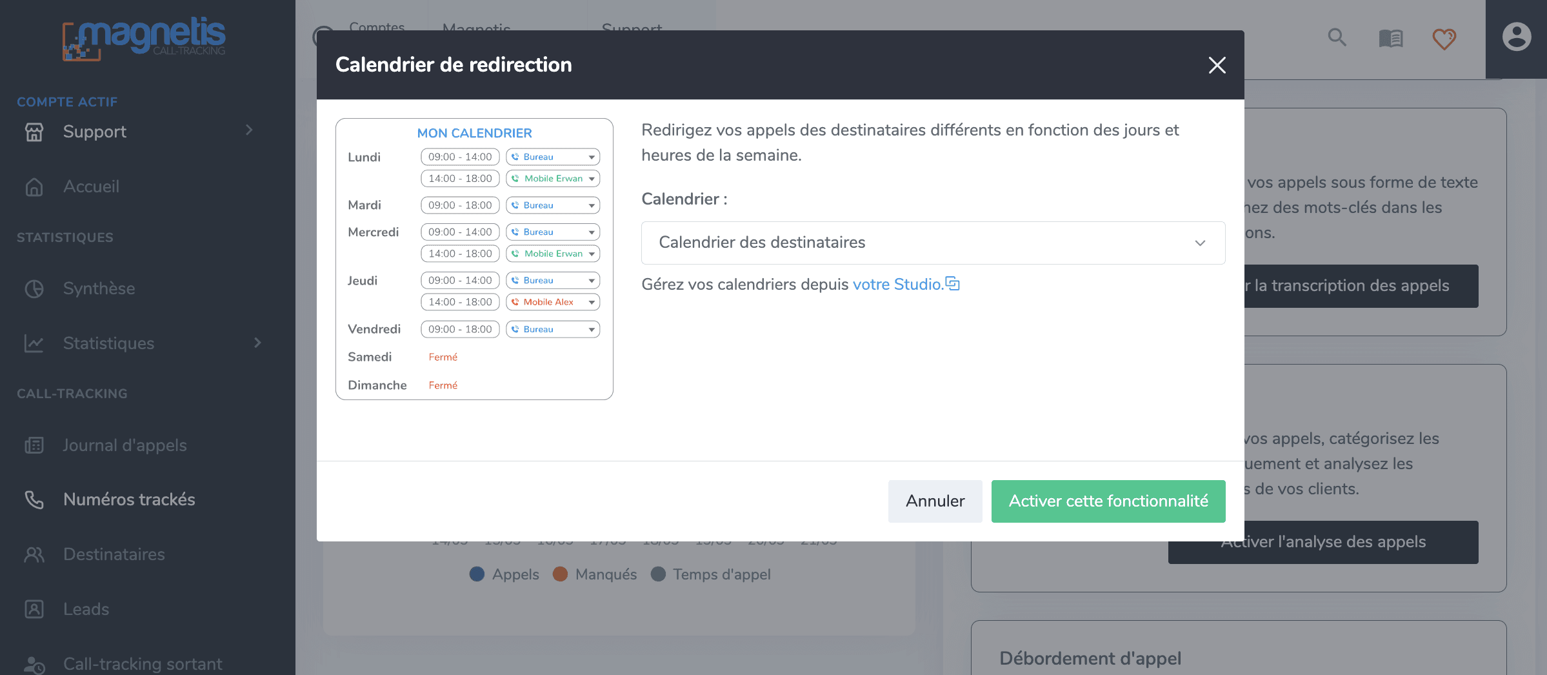Screen dimensions: 1547x675
Task: Open Journal d'appels via its icon
Action: (34, 445)
